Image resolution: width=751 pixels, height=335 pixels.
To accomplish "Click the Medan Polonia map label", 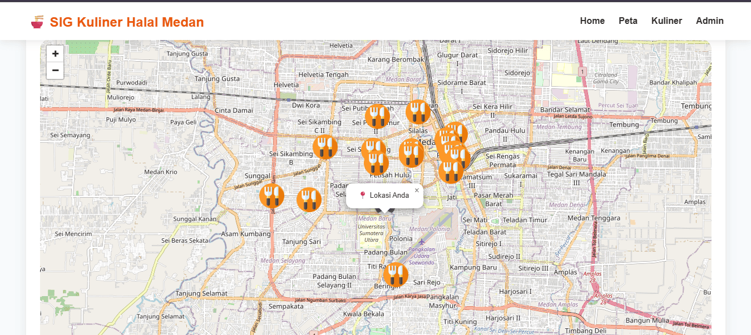I will (429, 229).
